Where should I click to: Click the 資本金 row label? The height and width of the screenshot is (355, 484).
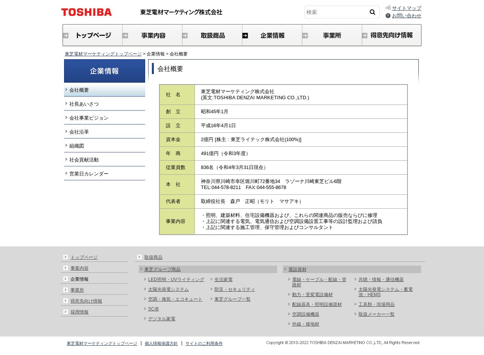click(x=177, y=140)
